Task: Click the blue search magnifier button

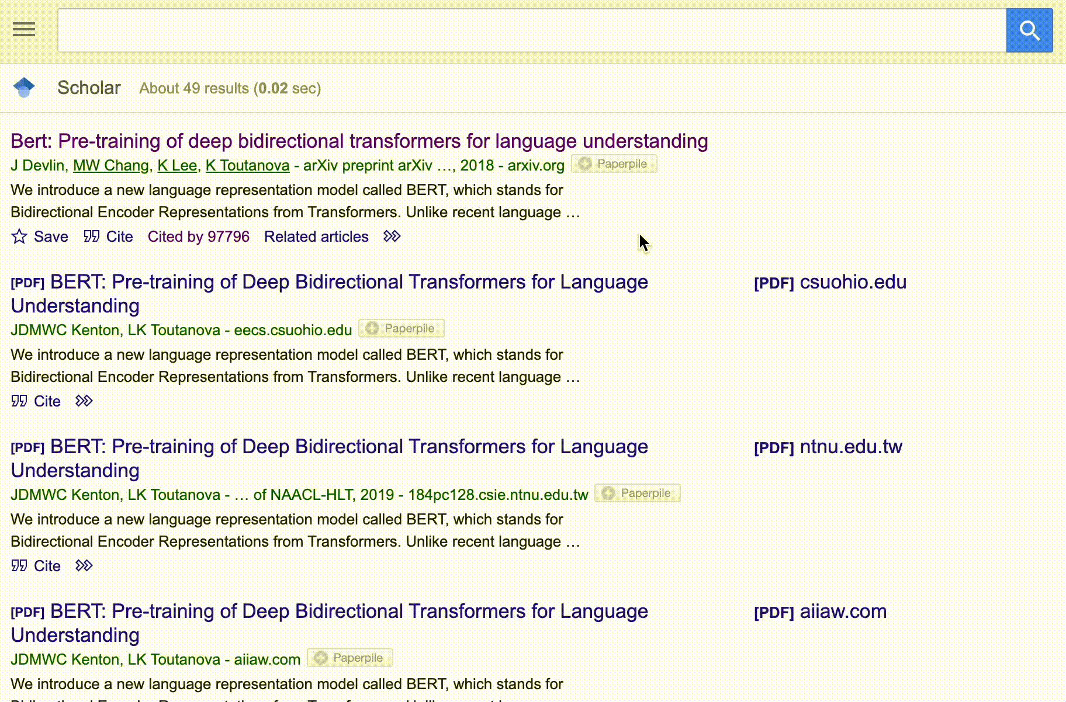Action: click(1029, 30)
